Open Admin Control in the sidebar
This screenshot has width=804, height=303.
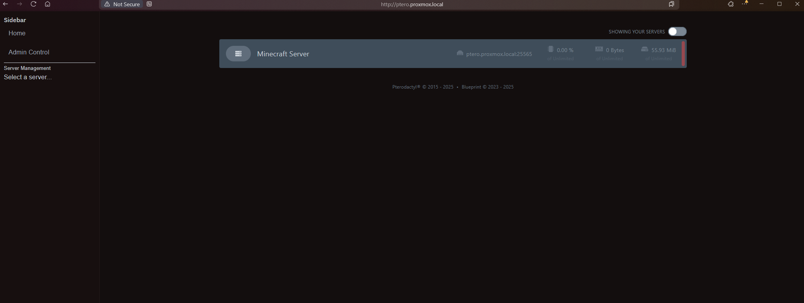(x=29, y=52)
